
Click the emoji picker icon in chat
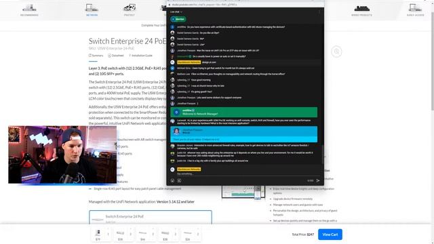point(172,180)
